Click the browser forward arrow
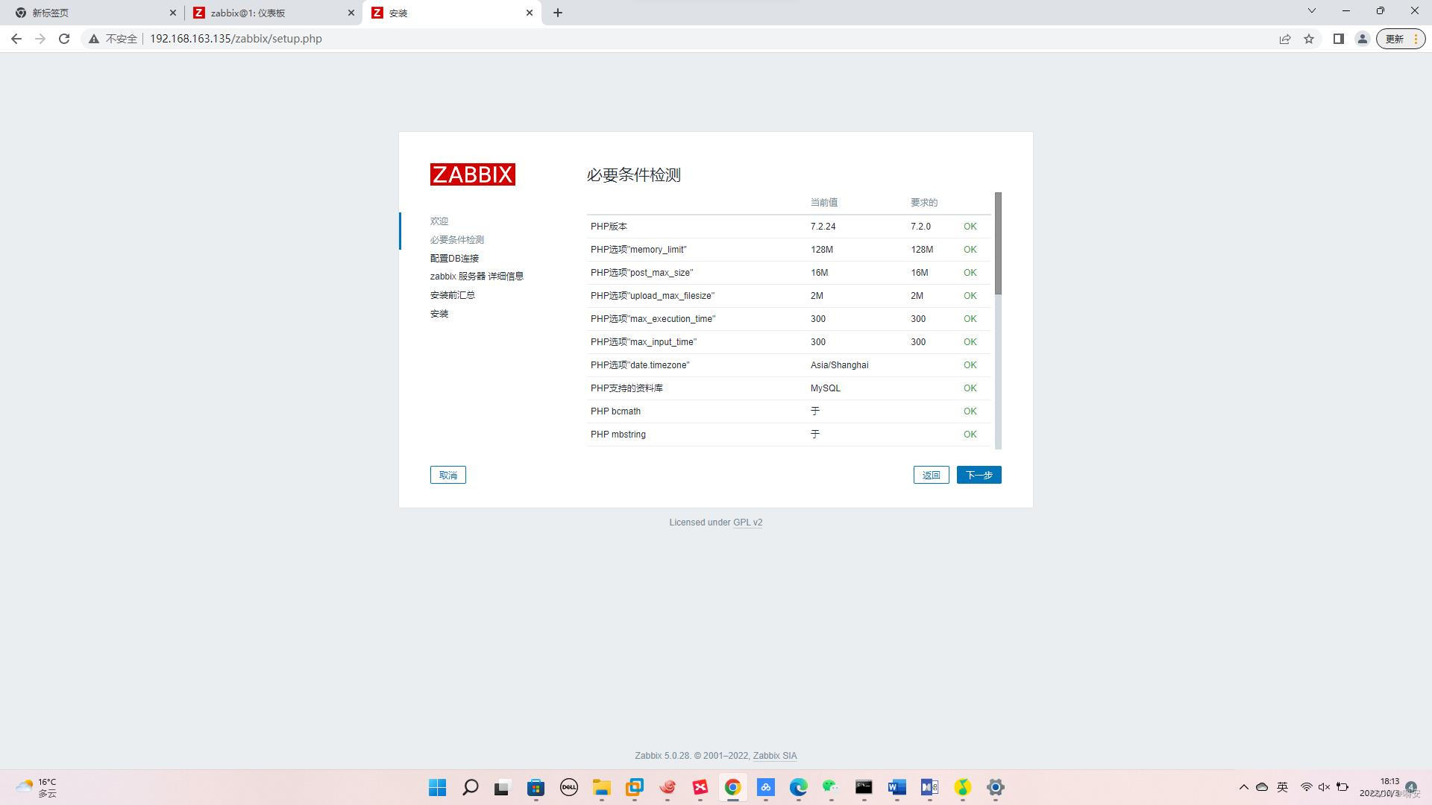The image size is (1432, 805). pos(40,39)
